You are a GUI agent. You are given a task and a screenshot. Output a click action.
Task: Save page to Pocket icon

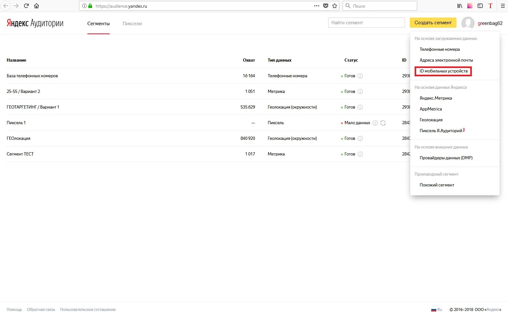point(326,6)
